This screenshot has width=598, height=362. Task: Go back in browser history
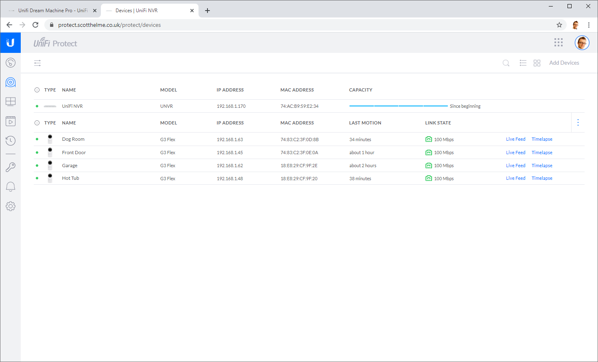(x=9, y=25)
